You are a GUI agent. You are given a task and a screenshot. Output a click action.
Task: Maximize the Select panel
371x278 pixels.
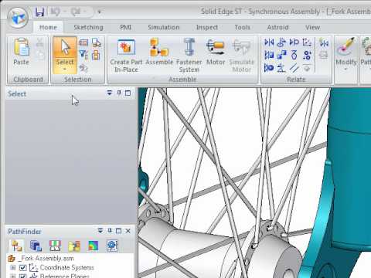click(128, 93)
